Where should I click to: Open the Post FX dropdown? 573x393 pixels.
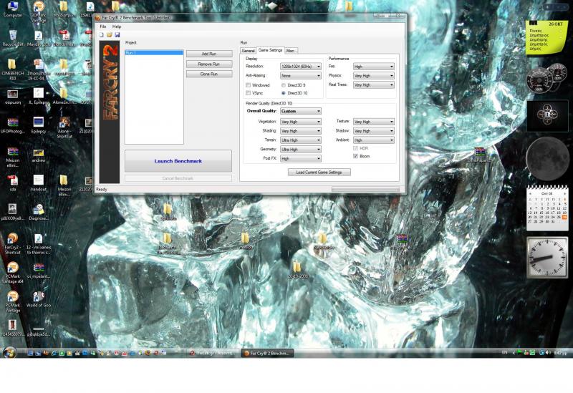[x=300, y=158]
